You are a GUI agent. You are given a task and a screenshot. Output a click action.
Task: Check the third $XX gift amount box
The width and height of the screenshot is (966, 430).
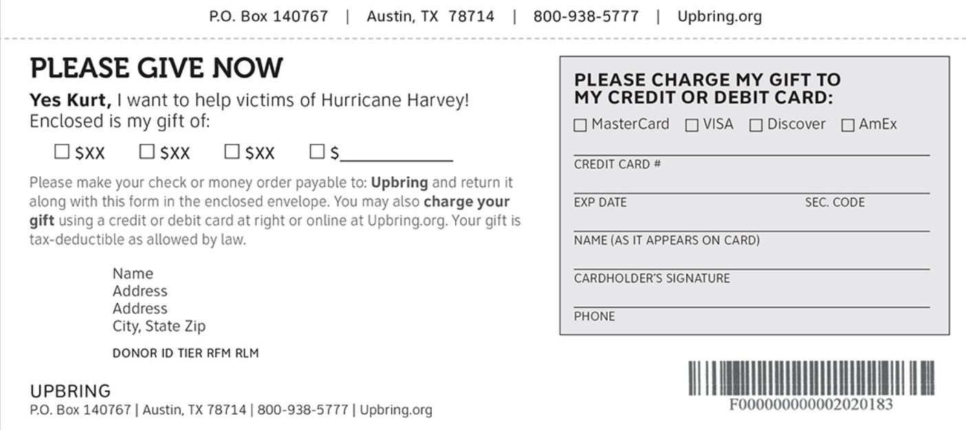[232, 152]
